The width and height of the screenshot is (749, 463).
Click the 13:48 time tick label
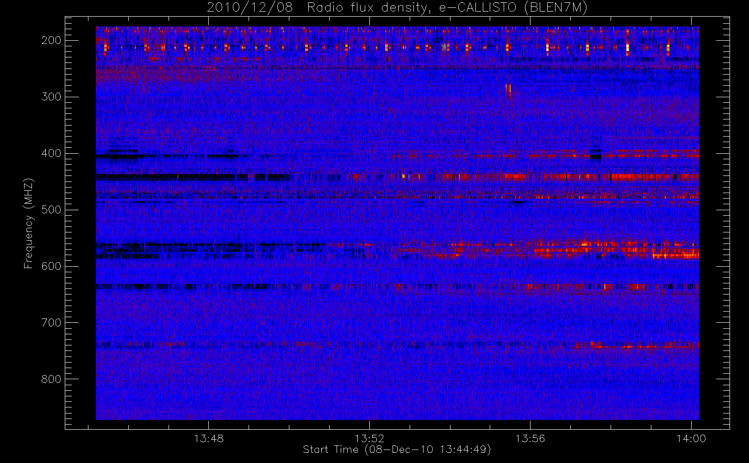(209, 438)
